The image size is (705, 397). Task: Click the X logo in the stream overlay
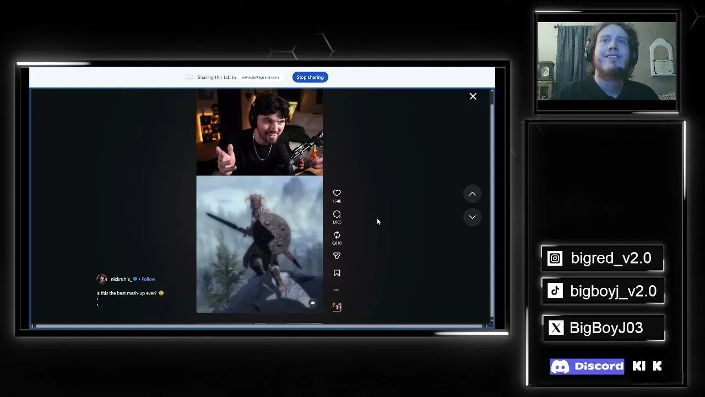point(556,328)
